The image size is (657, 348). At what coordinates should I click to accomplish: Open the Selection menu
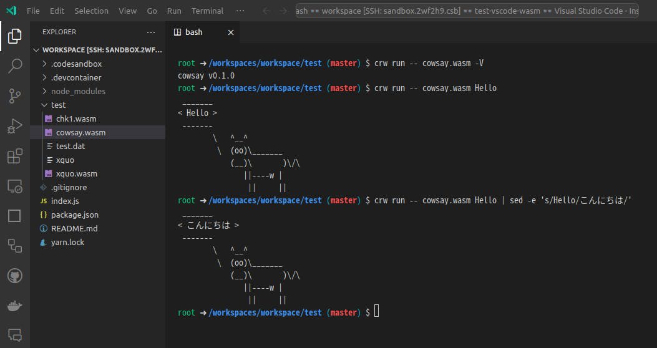(x=91, y=11)
